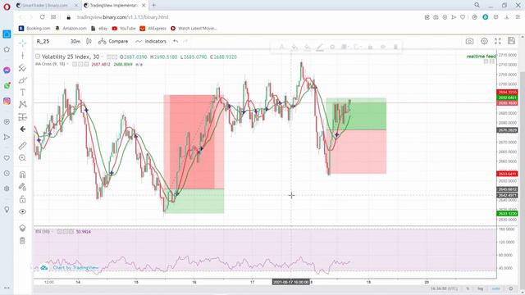Open a new browser tab
Screen dimensions: 525x295
tap(153, 5)
